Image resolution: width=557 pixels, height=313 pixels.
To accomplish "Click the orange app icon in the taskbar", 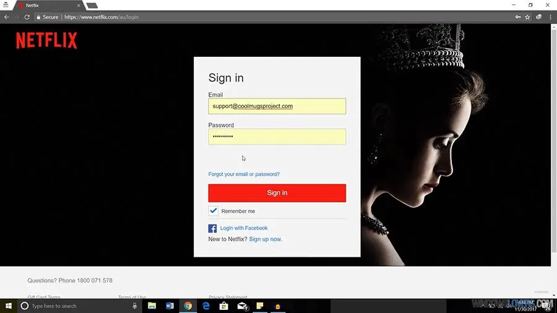I will [278, 306].
